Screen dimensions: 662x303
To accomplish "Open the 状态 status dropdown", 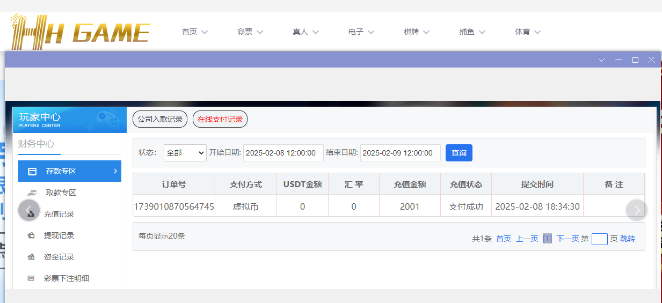I will 185,153.
